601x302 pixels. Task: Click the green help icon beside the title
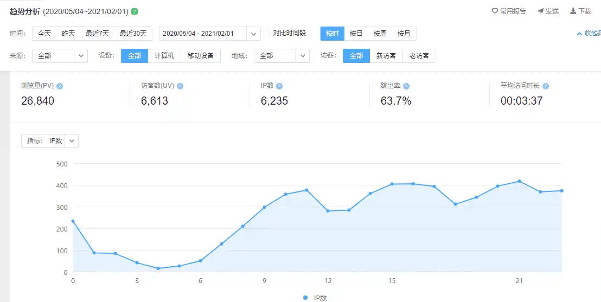[x=135, y=11]
